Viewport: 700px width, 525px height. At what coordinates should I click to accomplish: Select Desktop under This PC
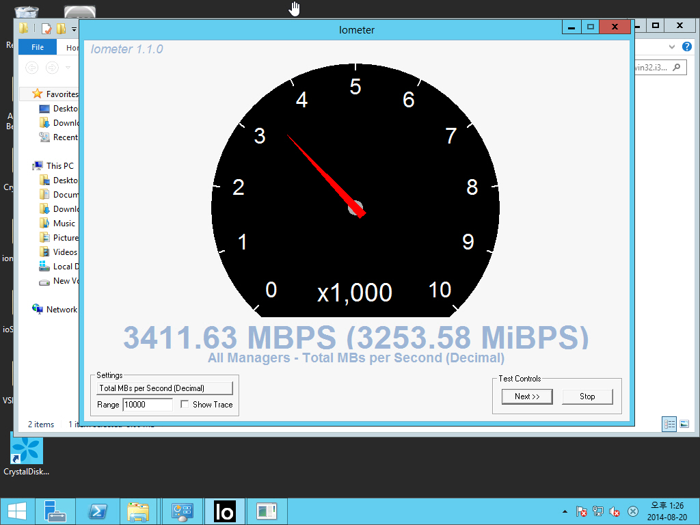[59, 180]
